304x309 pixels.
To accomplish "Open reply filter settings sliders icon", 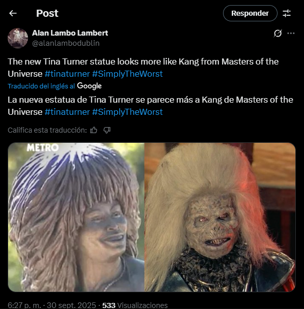I will tap(286, 13).
